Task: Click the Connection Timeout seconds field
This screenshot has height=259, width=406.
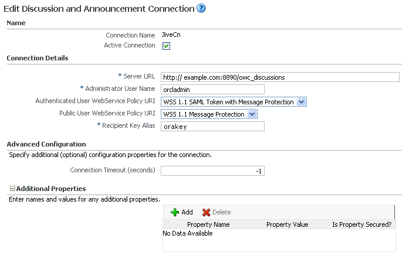Action: click(212, 171)
